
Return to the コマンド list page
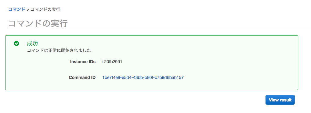point(17,9)
